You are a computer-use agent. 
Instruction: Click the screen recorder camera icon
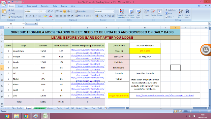206,50
